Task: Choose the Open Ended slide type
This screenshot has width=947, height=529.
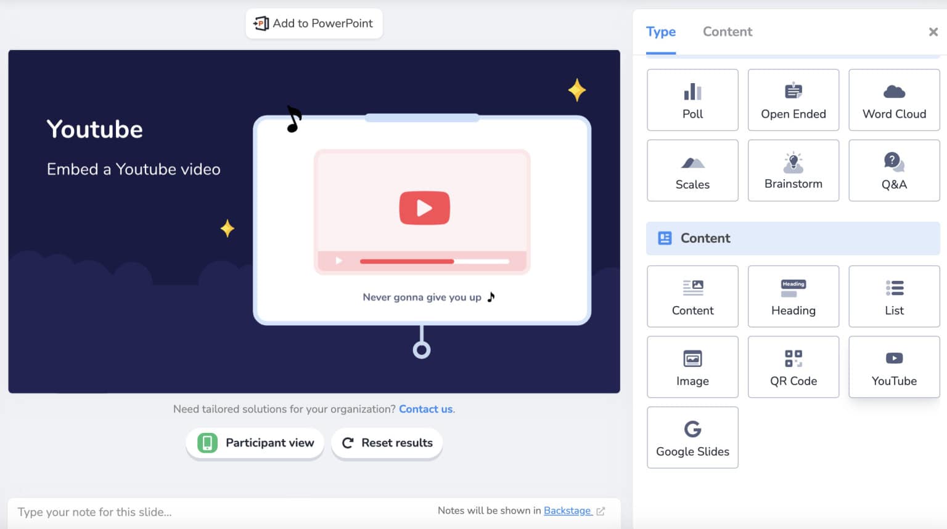Action: [793, 100]
